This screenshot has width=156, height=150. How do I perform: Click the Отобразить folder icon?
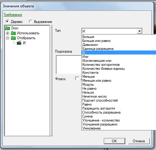[13, 38]
